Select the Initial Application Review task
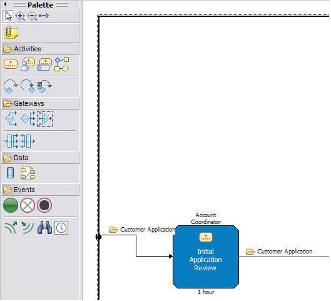The height and width of the screenshot is (301, 331). tap(206, 257)
